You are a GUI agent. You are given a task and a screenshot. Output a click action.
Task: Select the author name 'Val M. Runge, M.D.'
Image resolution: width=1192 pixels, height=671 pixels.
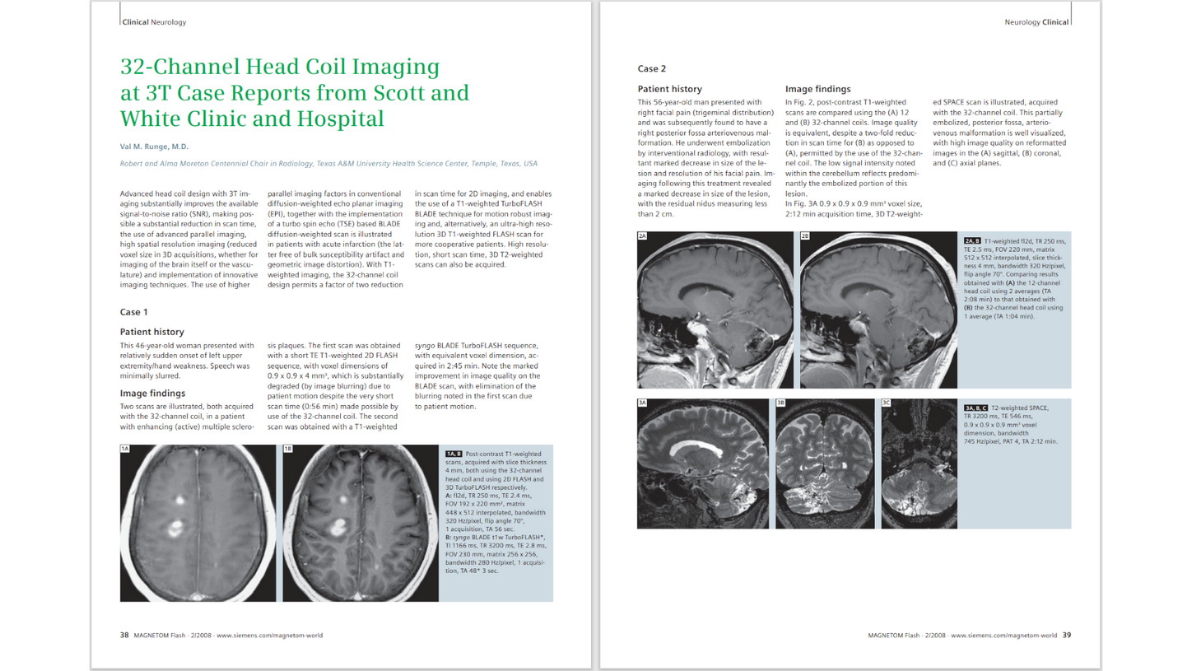coord(155,147)
